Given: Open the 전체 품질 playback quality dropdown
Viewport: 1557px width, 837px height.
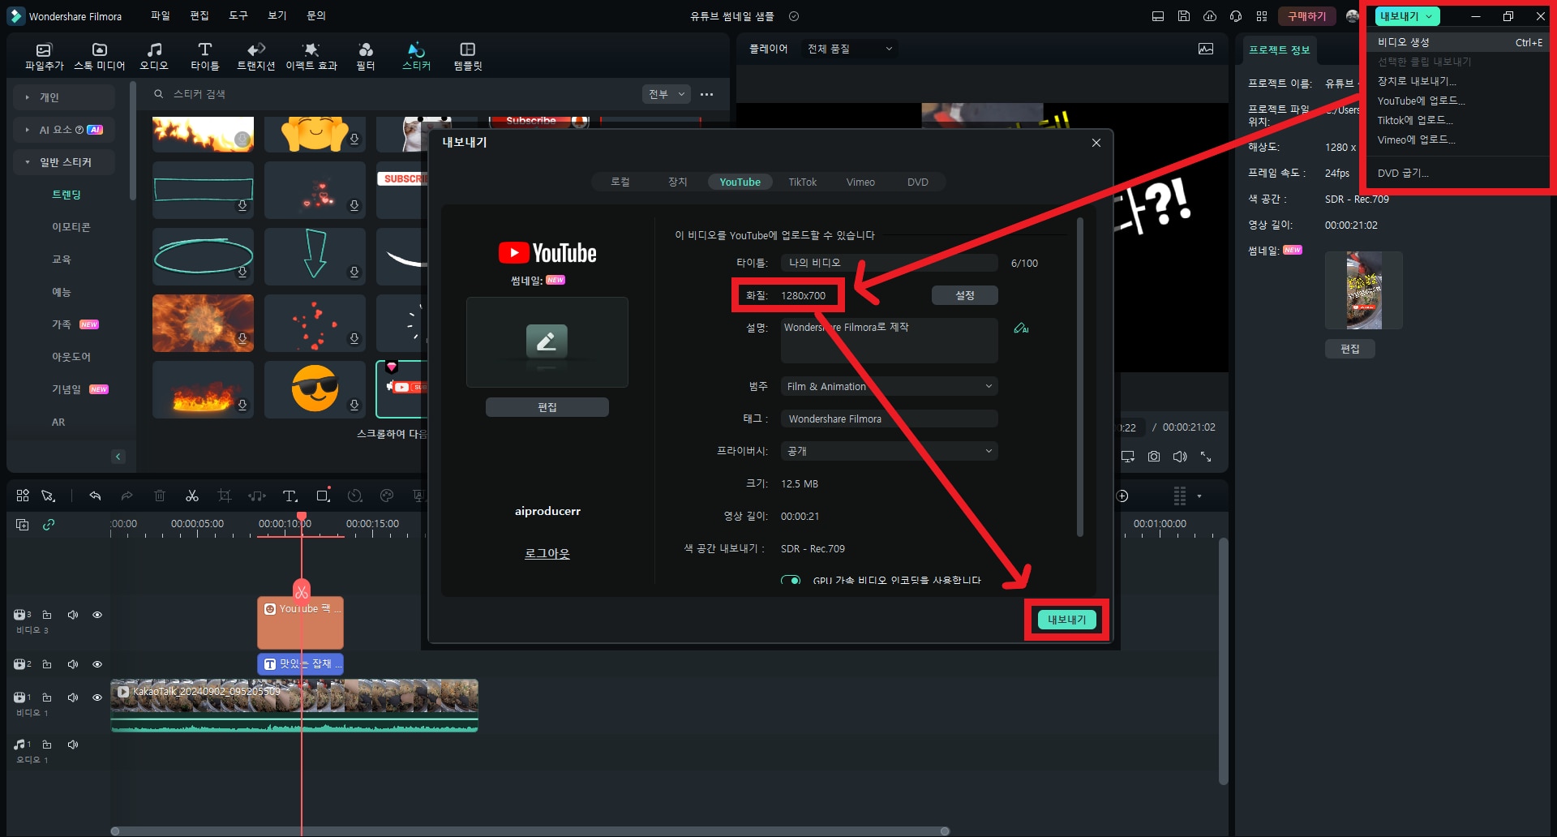Looking at the screenshot, I should pos(850,49).
